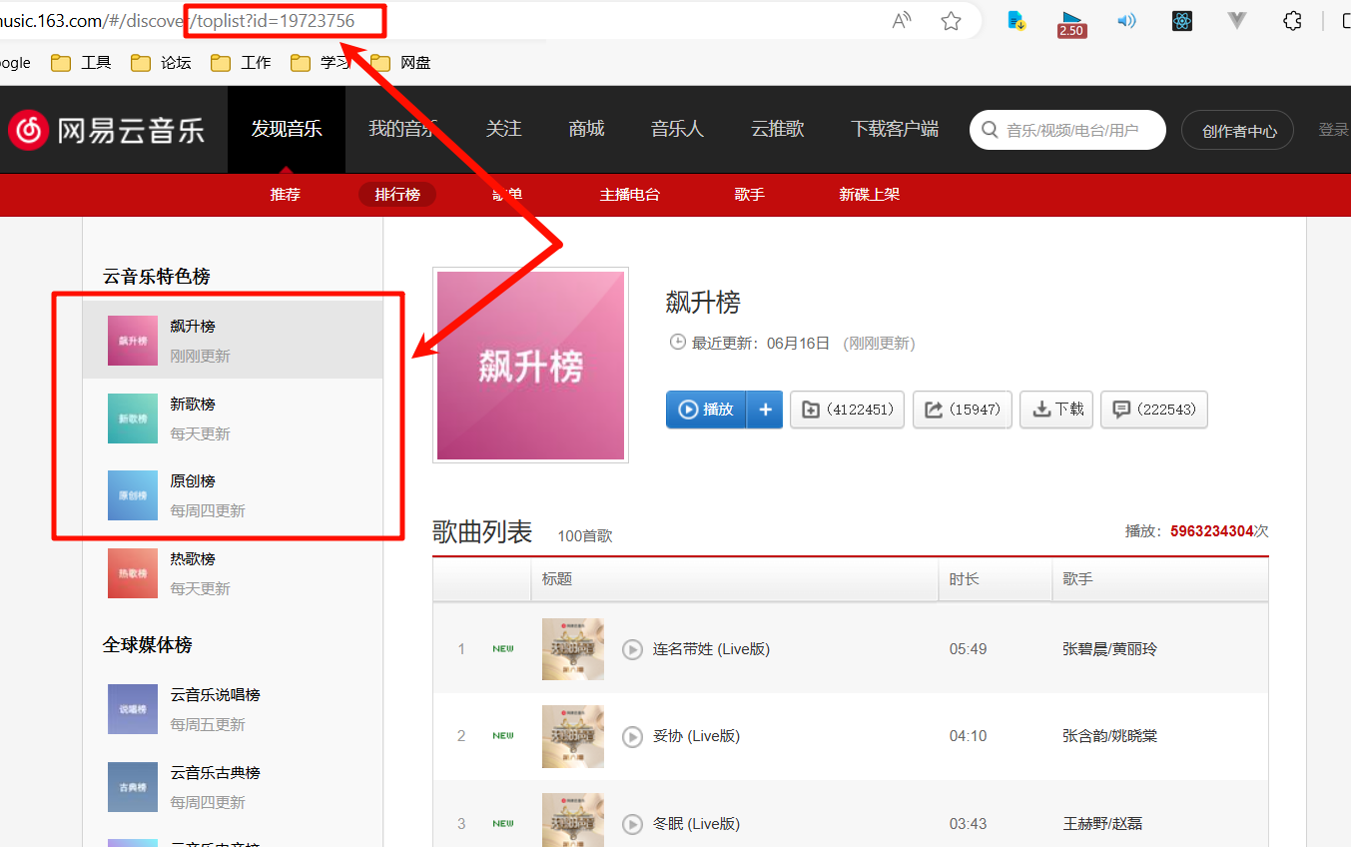
Task: Click the play icon beside 连名带姓 (Live版)
Action: 632,650
